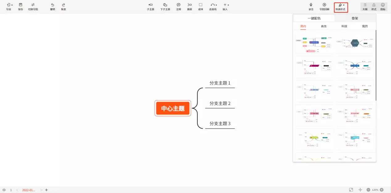Switch to the 骨架 tab
This screenshot has width=391, height=193.
pyautogui.click(x=355, y=18)
